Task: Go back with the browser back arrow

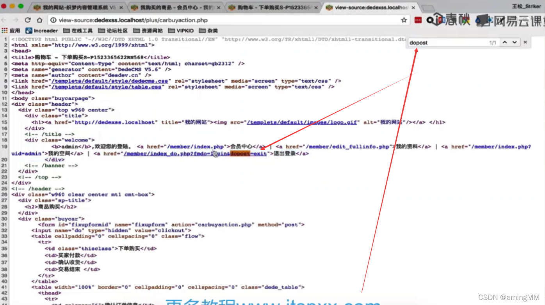Action: (4, 20)
